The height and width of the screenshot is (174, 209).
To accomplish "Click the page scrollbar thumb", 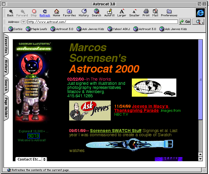I will [200, 79].
